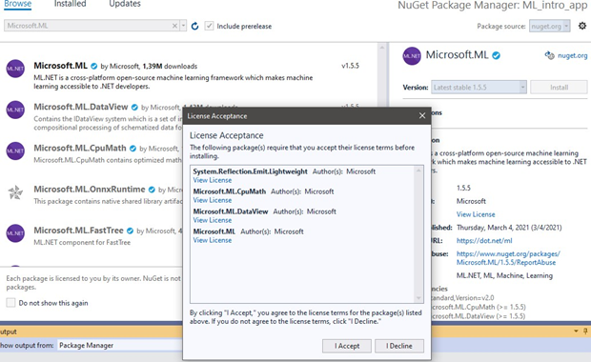This screenshot has width=591, height=362.
Task: Open Output panel window options arrow
Action: click(576, 332)
